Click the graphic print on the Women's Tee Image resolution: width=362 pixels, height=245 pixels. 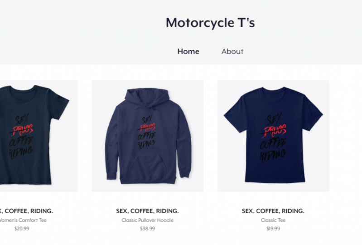pyautogui.click(x=21, y=136)
